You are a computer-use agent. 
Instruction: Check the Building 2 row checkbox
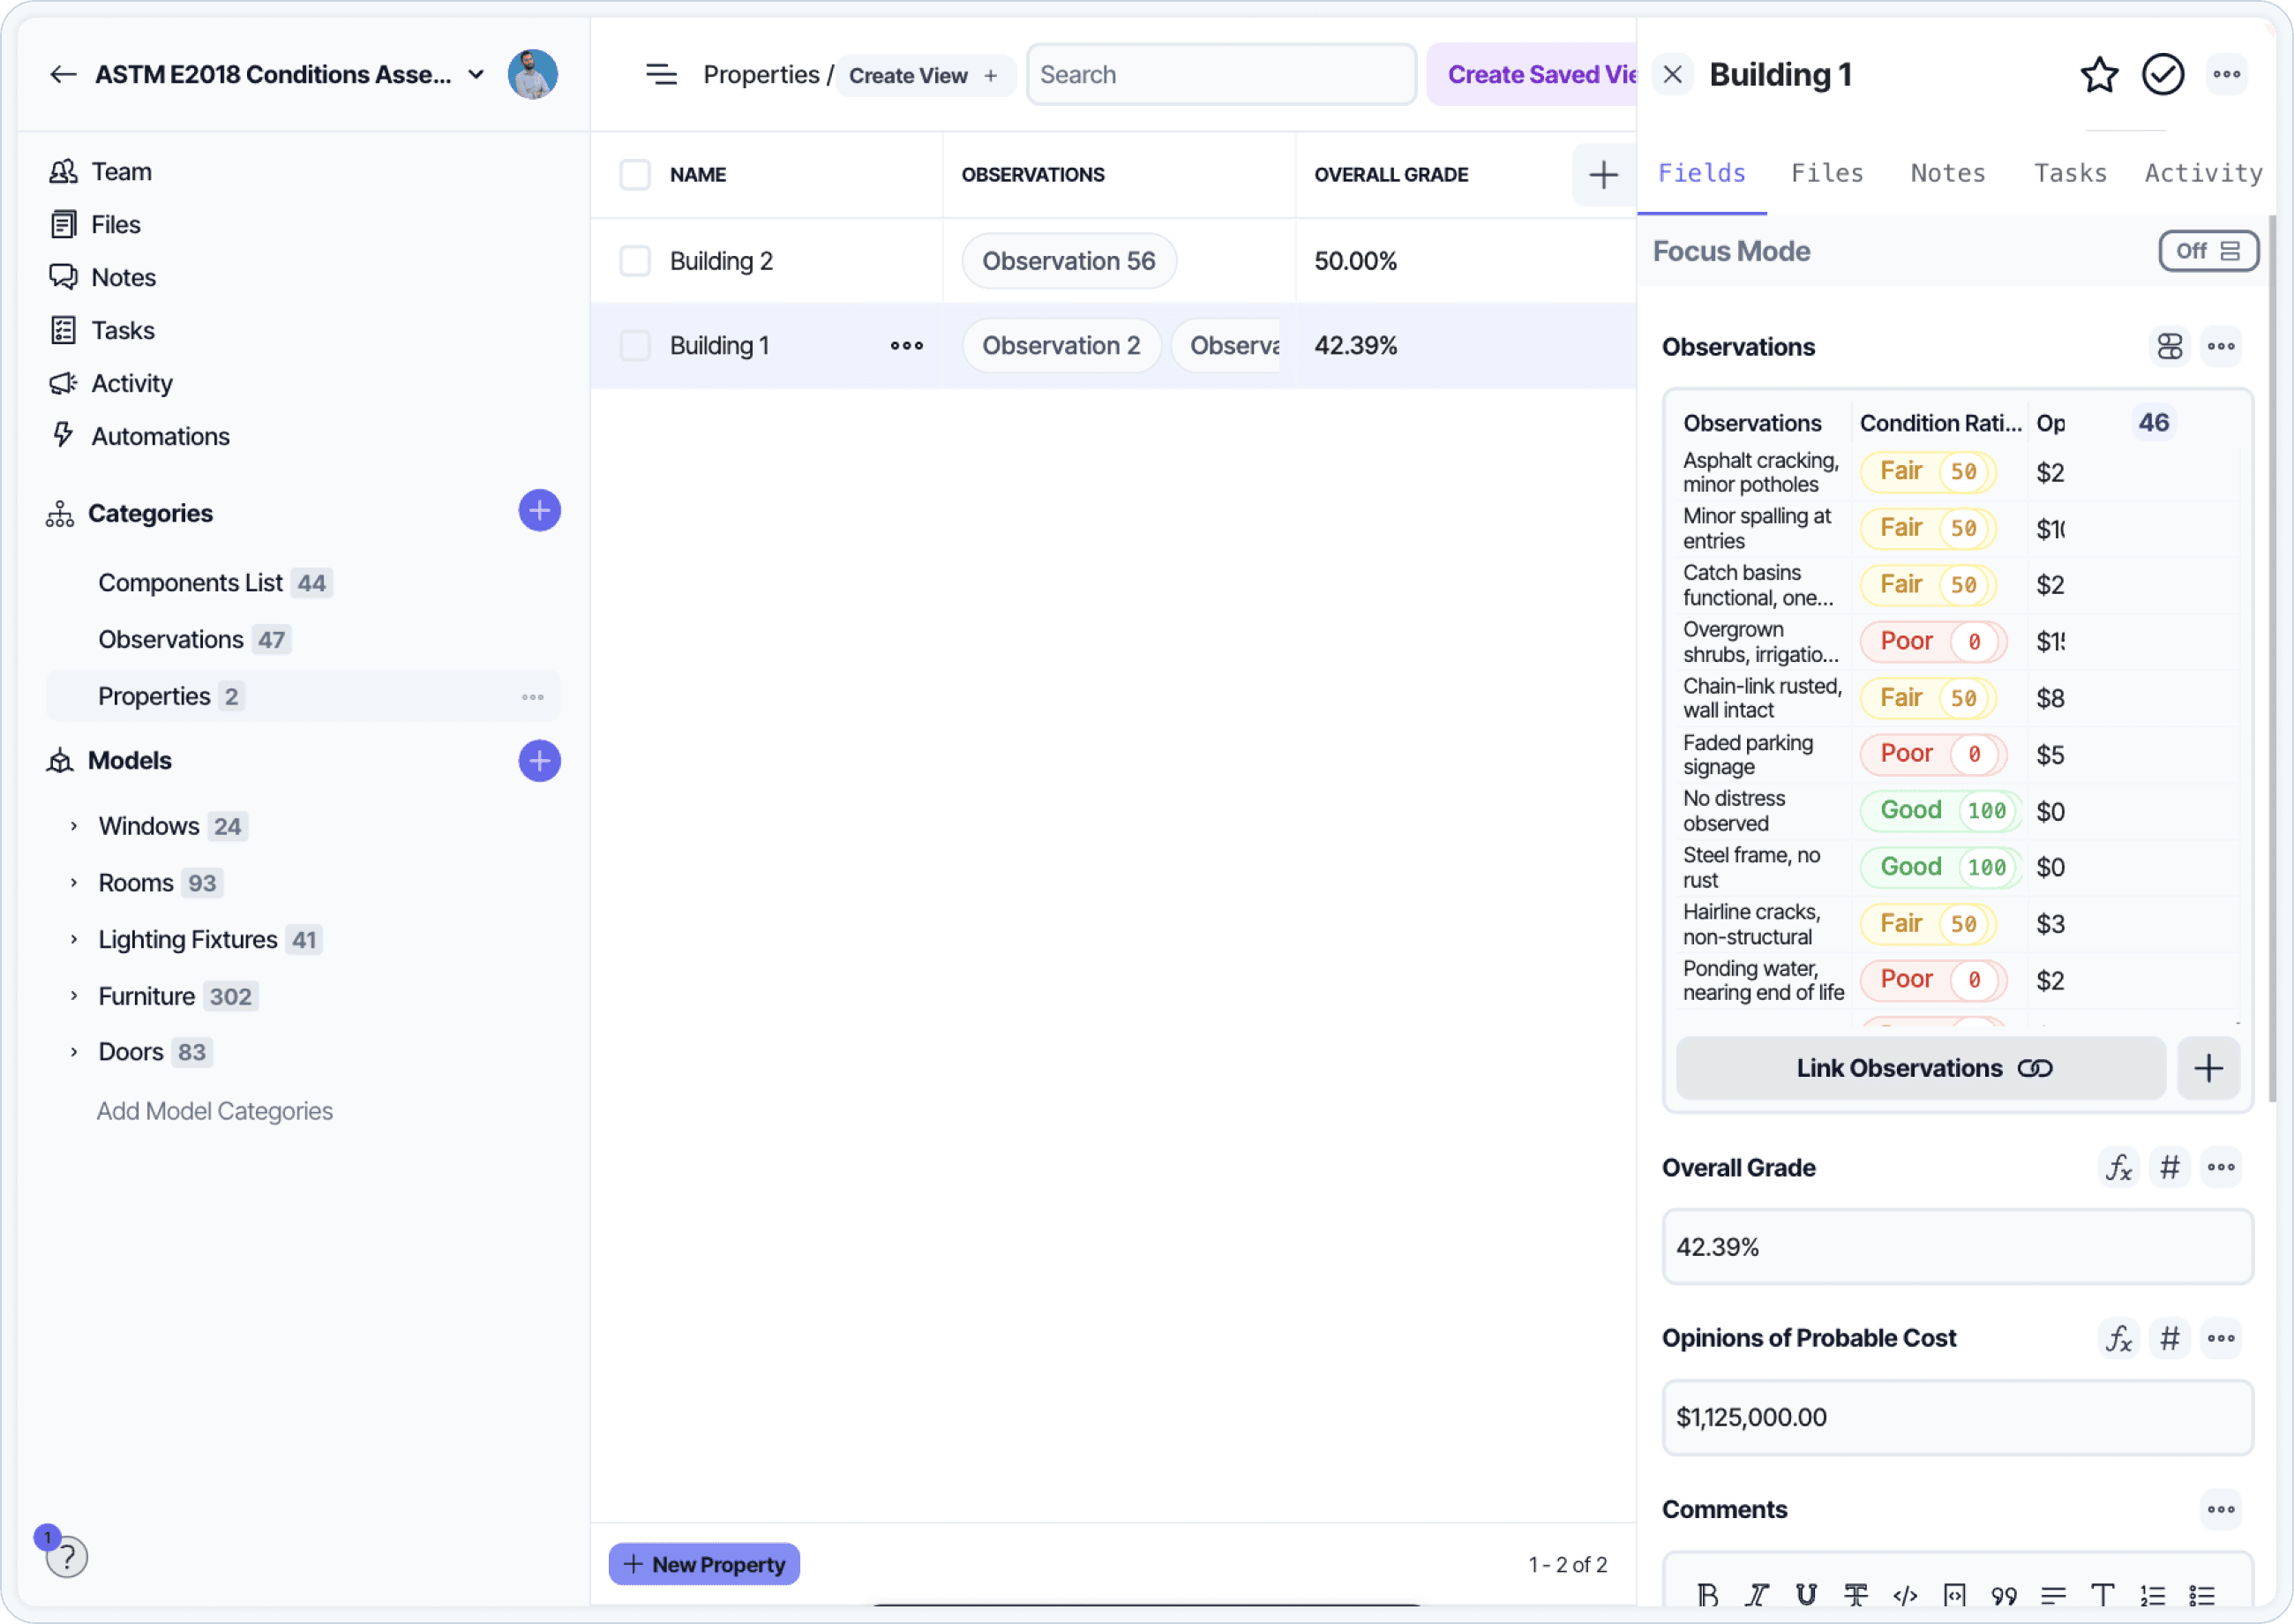(634, 261)
